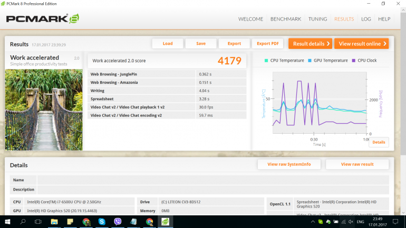
Task: Click View raw SystemInfo button
Action: (289, 164)
